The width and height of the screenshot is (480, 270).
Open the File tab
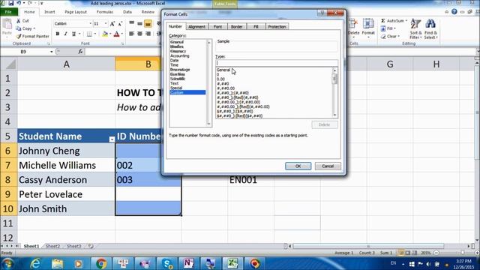8,12
